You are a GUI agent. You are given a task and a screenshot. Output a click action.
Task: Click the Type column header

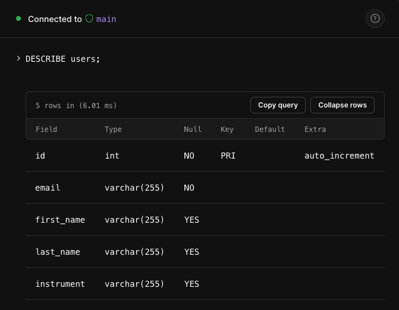[113, 129]
